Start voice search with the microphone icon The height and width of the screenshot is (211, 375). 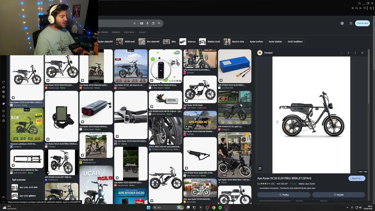point(147,23)
